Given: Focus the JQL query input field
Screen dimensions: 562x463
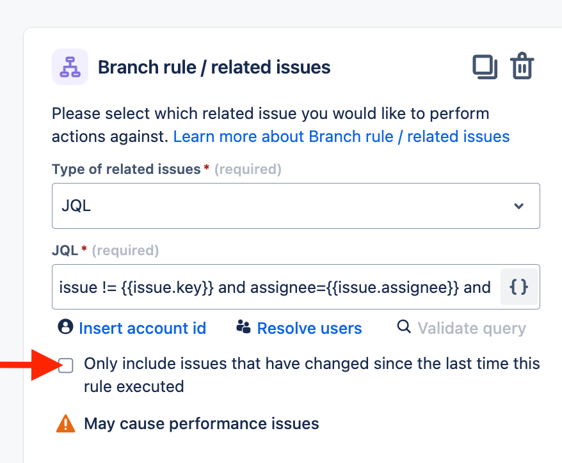Looking at the screenshot, I should 276,287.
